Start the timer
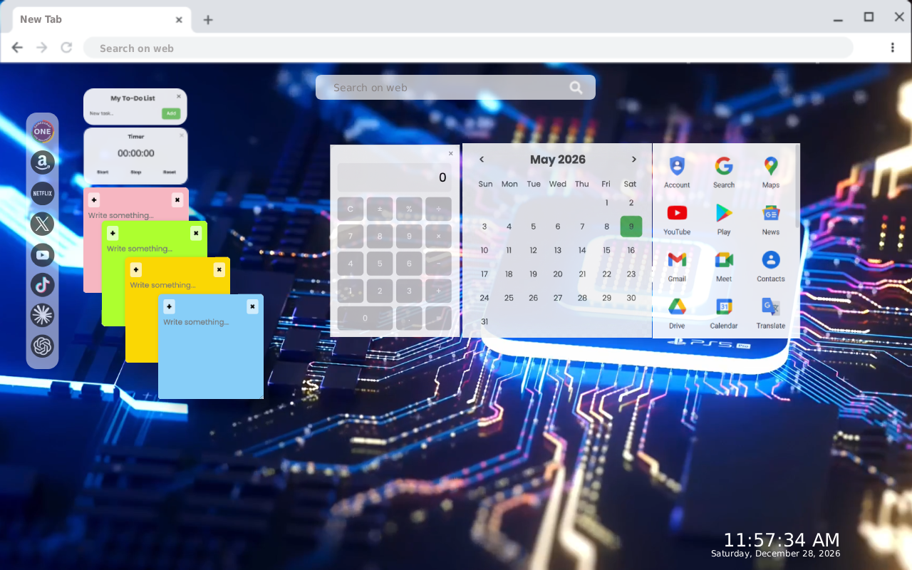The width and height of the screenshot is (912, 570). [x=103, y=172]
